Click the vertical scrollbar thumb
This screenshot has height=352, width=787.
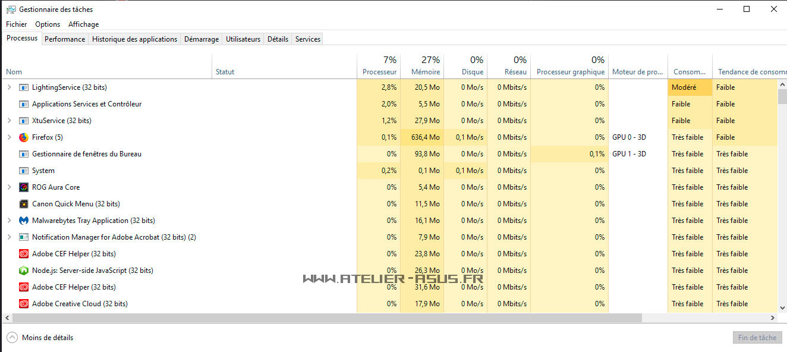pos(782,97)
